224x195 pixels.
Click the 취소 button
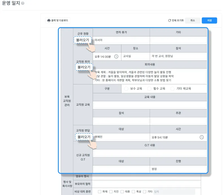[x=193, y=20]
